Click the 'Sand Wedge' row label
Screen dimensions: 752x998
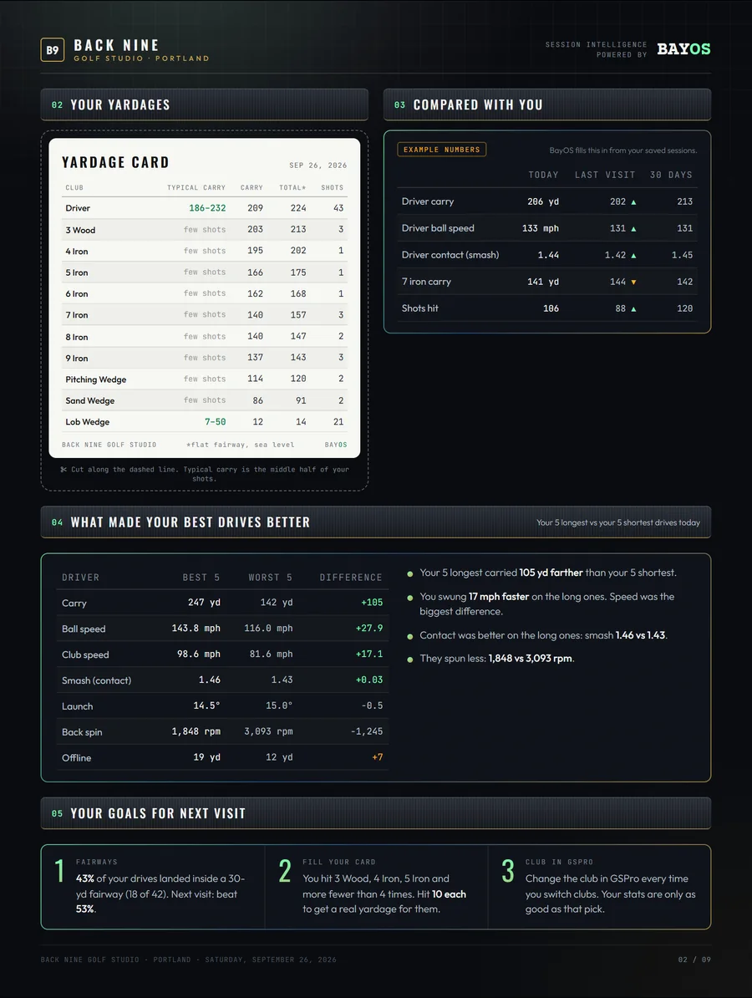pyautogui.click(x=89, y=401)
